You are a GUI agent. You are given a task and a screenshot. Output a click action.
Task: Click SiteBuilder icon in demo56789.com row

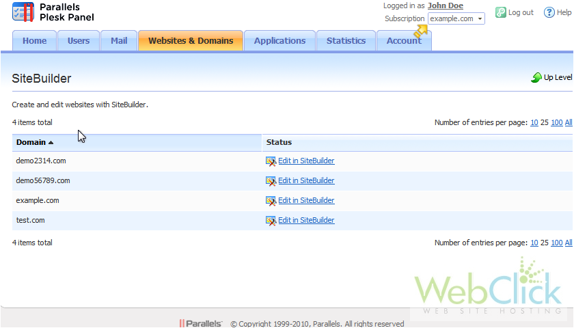[271, 181]
